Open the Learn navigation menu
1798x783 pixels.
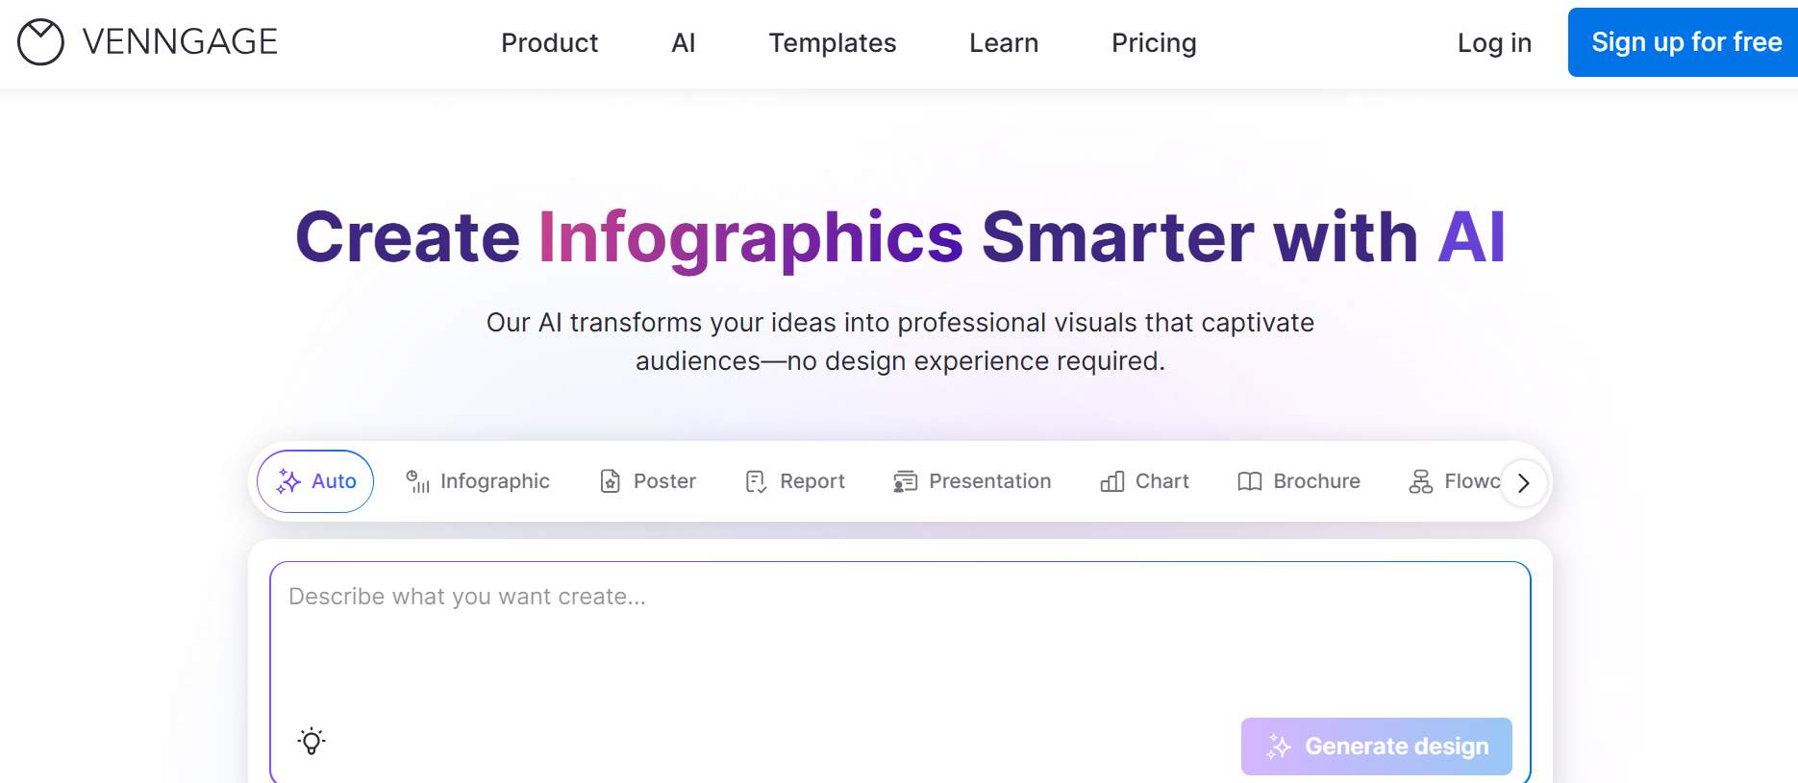coord(1003,43)
